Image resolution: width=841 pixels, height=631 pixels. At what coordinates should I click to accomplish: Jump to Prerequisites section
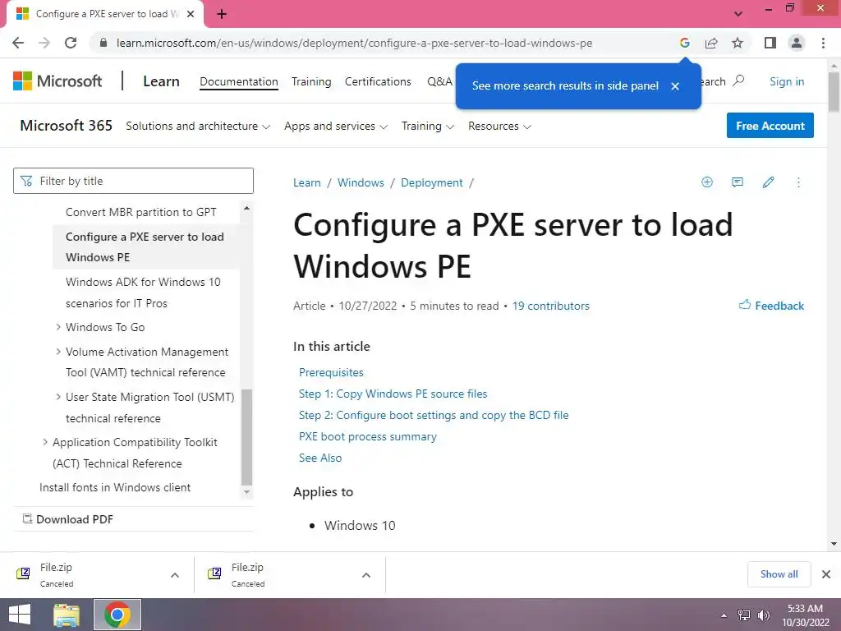331,372
